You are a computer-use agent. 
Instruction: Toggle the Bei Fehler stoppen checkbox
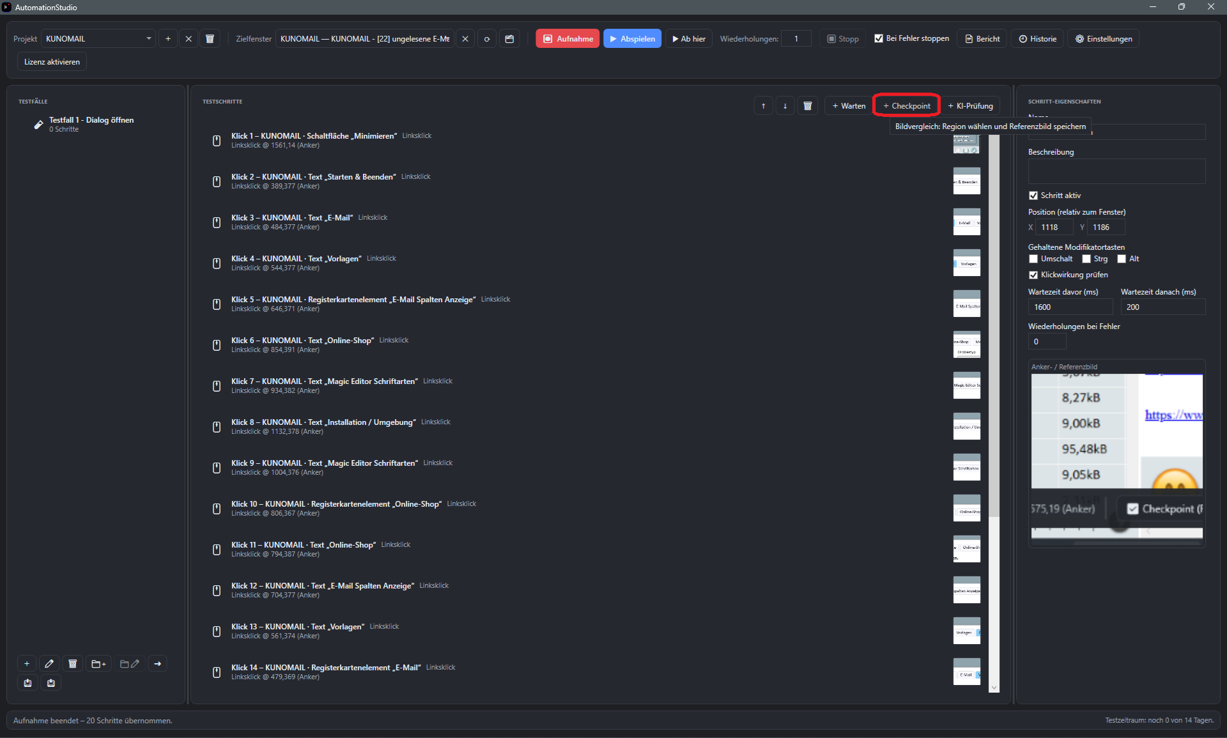pos(879,38)
